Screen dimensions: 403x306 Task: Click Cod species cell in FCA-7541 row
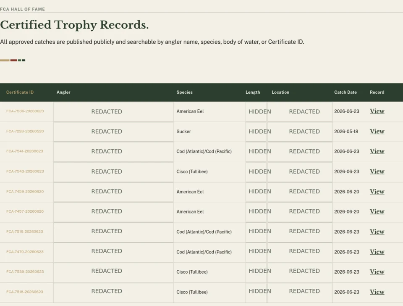[x=204, y=152]
